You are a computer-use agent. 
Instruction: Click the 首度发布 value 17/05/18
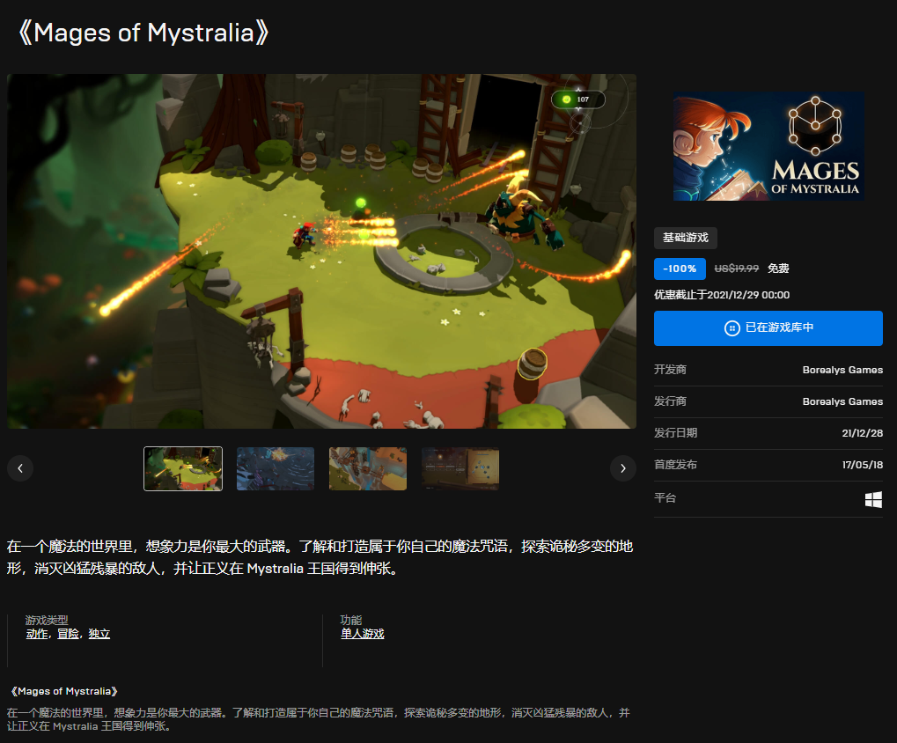pyautogui.click(x=862, y=465)
